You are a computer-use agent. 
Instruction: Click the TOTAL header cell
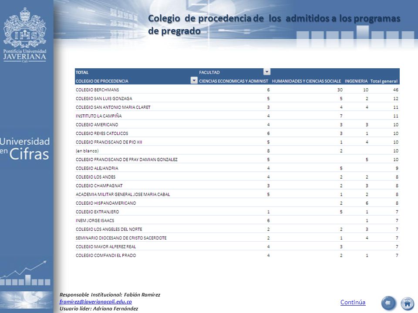tap(82, 73)
